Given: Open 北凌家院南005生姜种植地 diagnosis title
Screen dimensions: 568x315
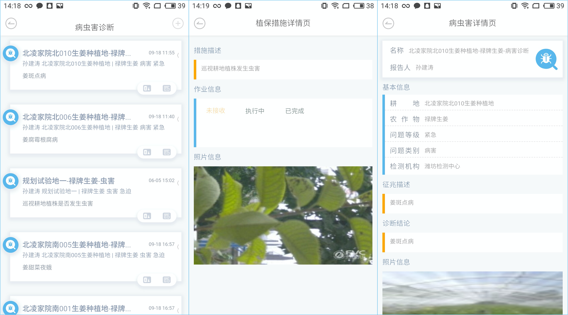Looking at the screenshot, I should [77, 245].
